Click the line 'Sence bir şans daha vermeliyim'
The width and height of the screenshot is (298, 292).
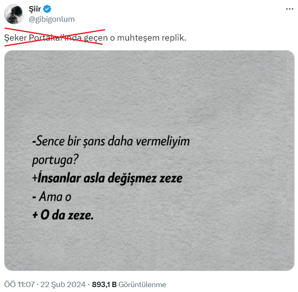(111, 141)
